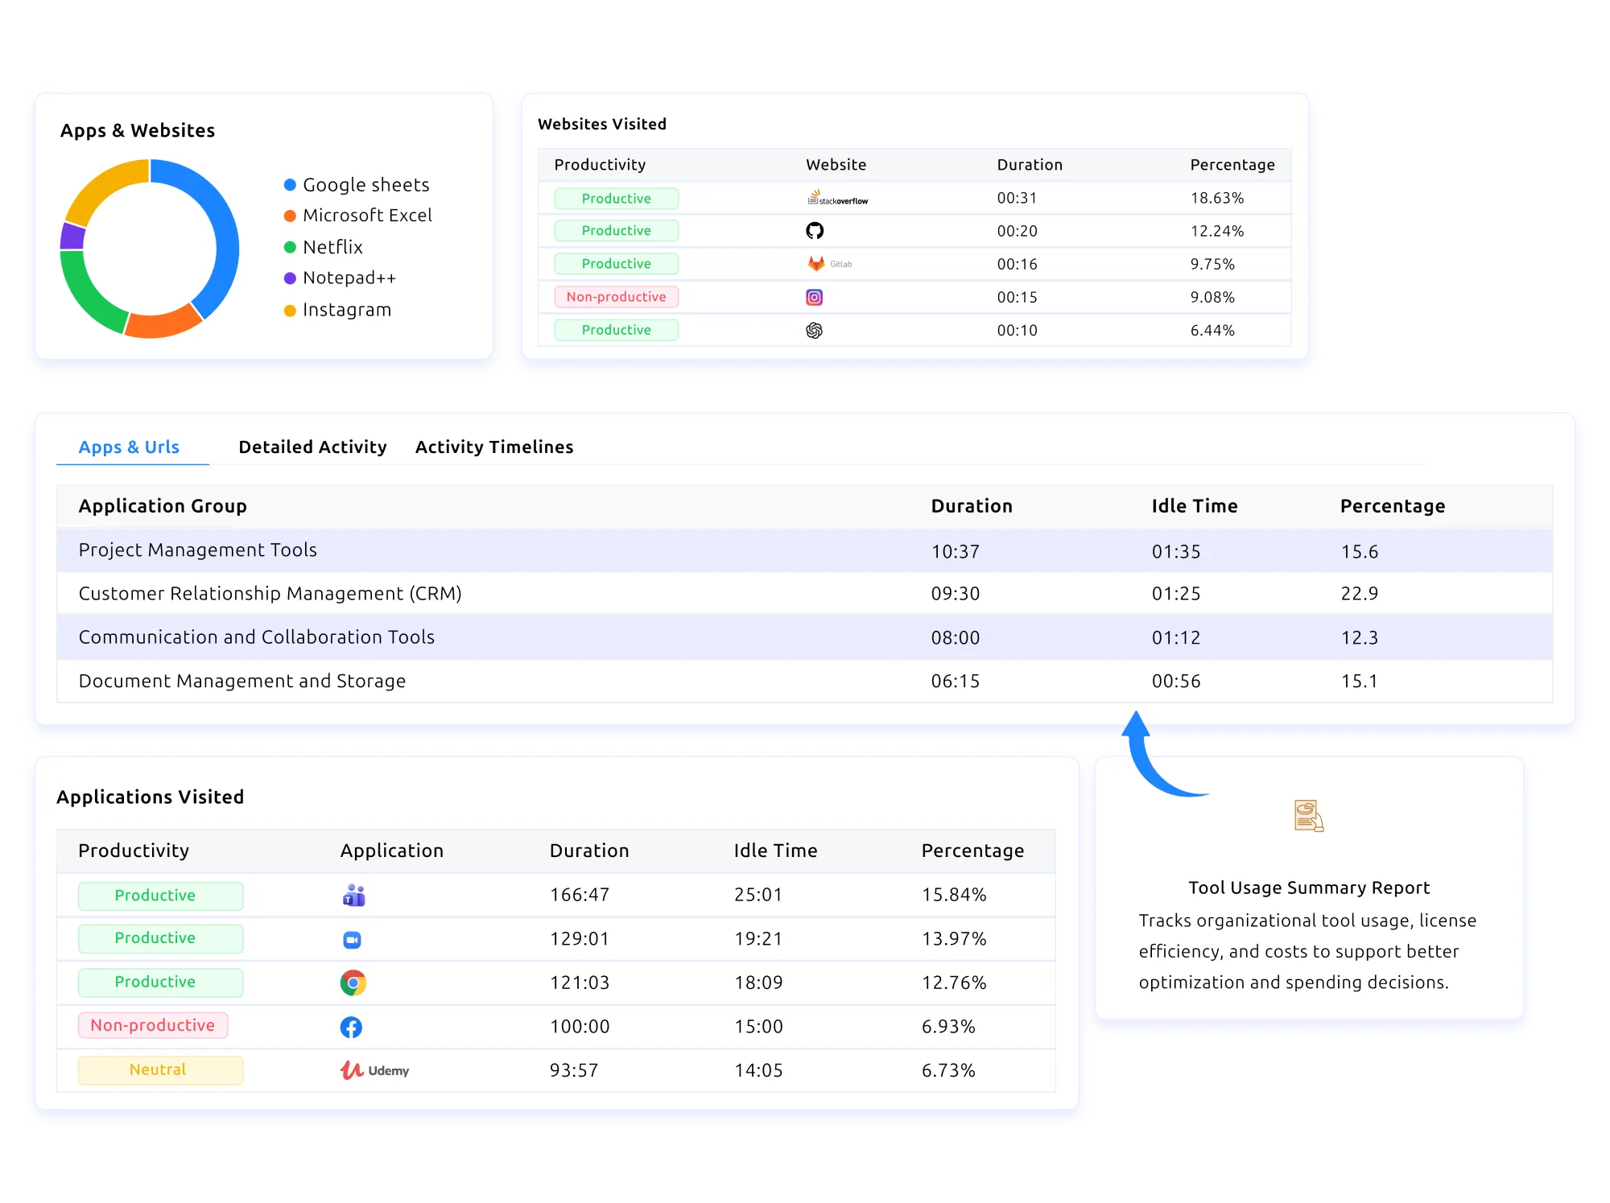Click the Non-productive badge beside Facebook

click(153, 1026)
